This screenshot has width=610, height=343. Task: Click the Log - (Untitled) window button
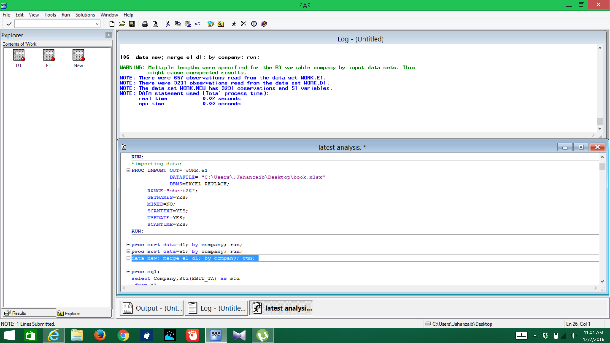click(x=217, y=308)
